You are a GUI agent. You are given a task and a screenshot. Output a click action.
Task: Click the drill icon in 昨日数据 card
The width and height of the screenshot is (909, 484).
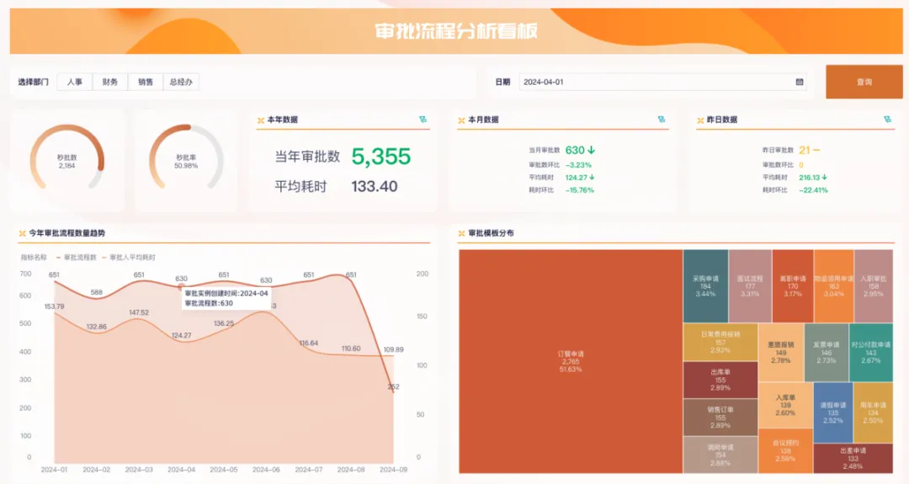click(x=889, y=120)
